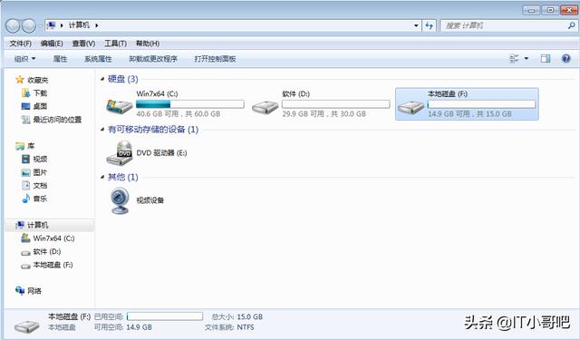This screenshot has width=580, height=340.
Task: Open the address bar history dropdown arrow
Action: (416, 25)
